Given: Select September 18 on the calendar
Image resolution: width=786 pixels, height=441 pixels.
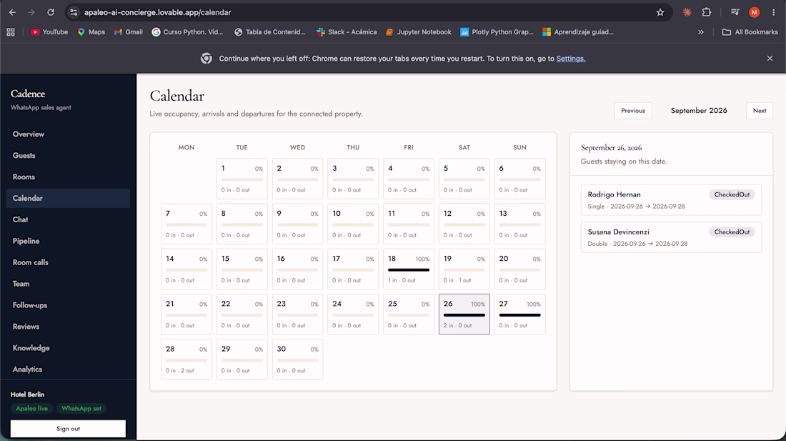Looking at the screenshot, I should click(x=409, y=269).
